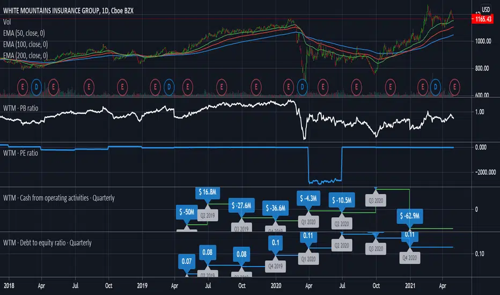Click the 1000.00 price axis label
Screen dimensions: 500x295
click(x=483, y=41)
